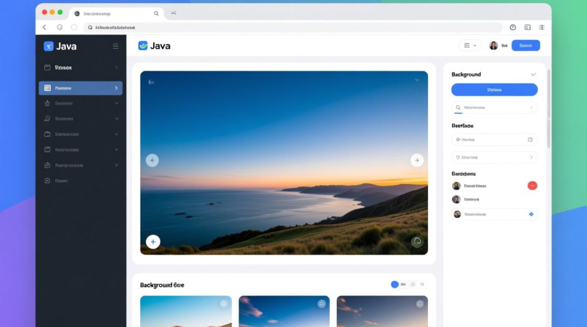Open the last sidebar menu item

pos(61,181)
